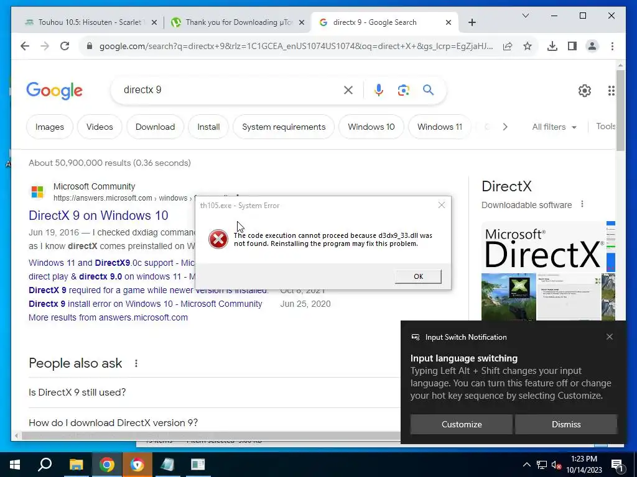Screen dimensions: 637x477
Task: Click the muted volume tray icon
Action: (x=556, y=465)
